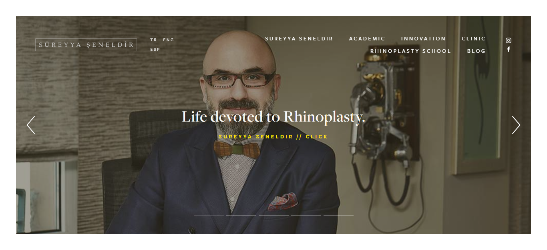Viewport: 547px width, 250px height.
Task: Select the second slide indicator bar
Action: [241, 216]
